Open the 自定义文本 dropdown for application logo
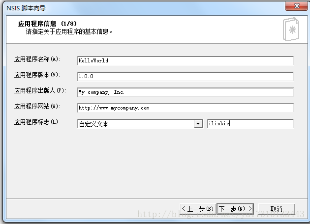Image resolution: width=310 pixels, height=224 pixels. (140, 124)
